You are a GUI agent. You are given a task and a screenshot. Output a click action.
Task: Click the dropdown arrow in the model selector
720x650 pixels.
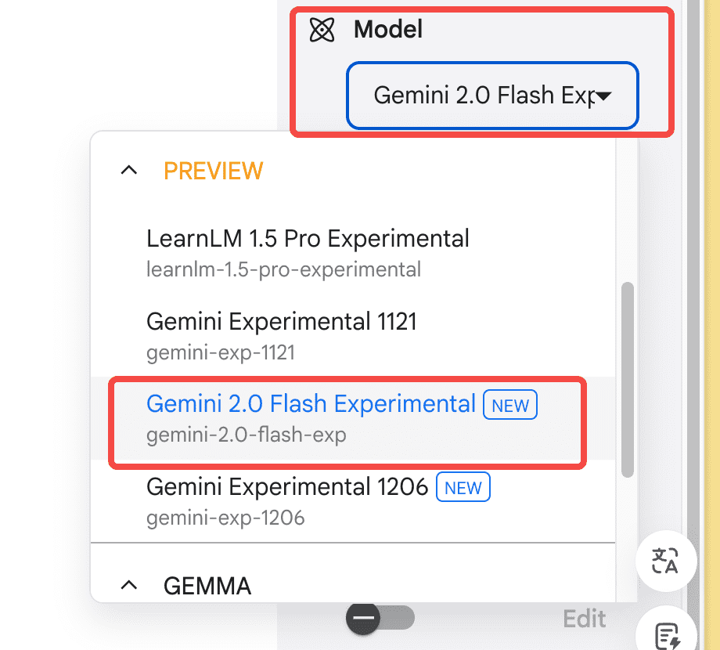(604, 96)
